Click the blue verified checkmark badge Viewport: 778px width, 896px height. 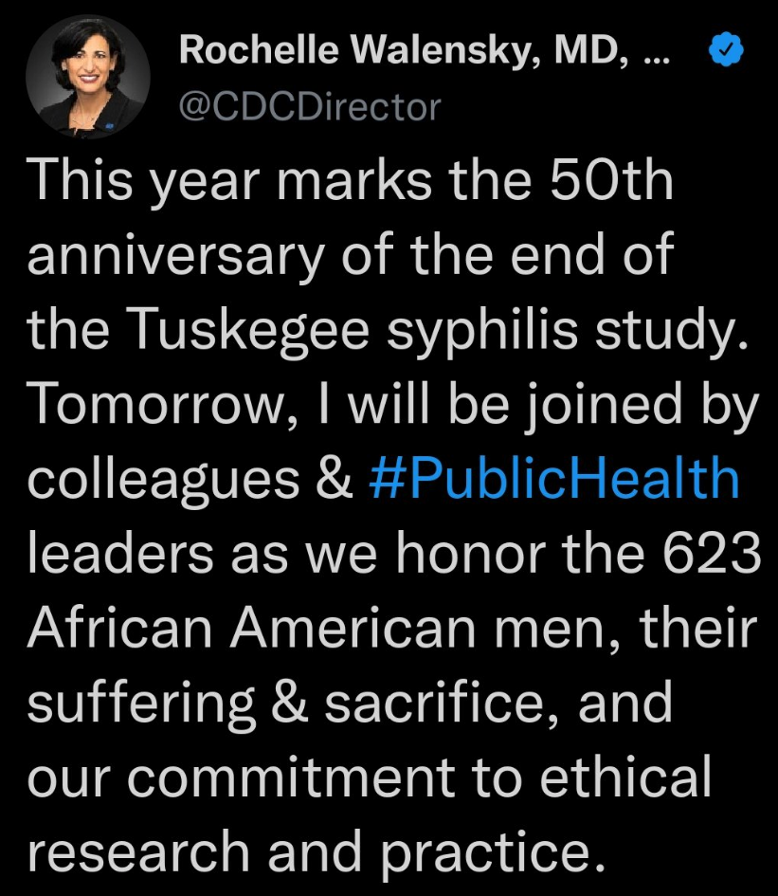[727, 54]
